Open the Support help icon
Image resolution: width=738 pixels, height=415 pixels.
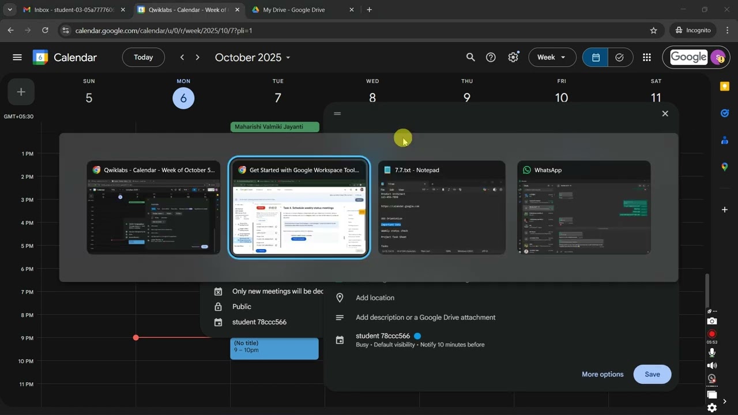491,57
